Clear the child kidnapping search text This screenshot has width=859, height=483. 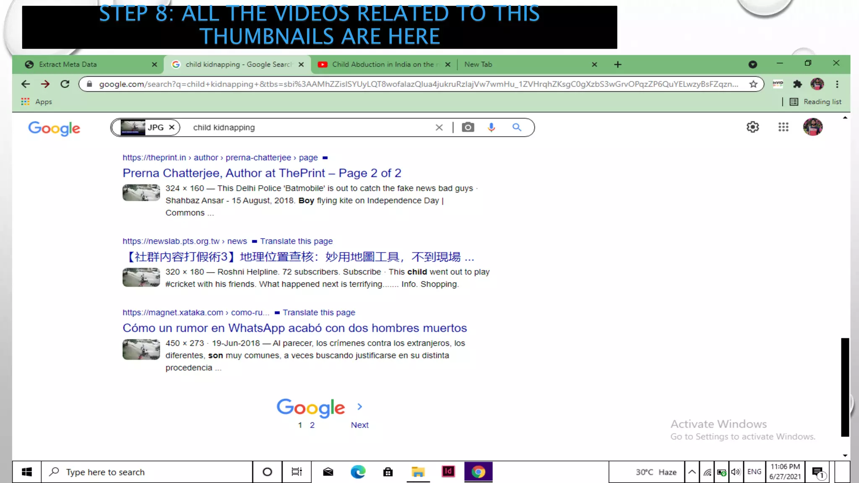439,127
